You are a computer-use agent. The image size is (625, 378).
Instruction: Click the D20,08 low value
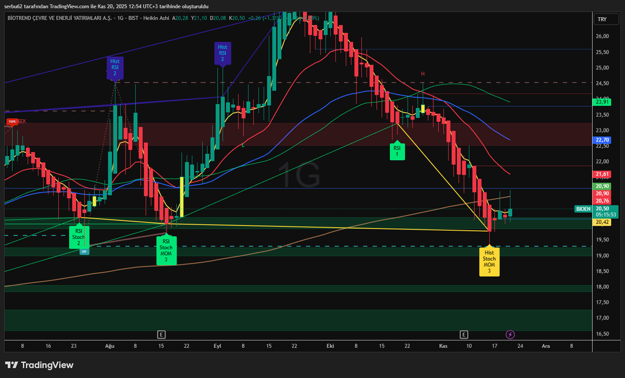(219, 18)
